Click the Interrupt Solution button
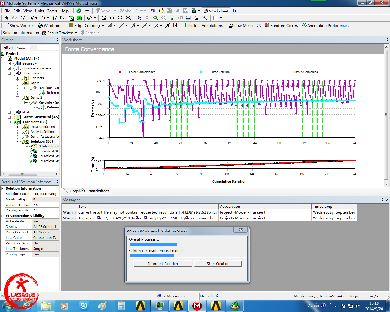 [x=163, y=264]
